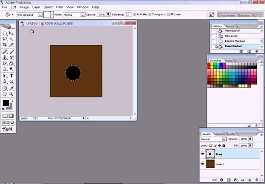Toggle lock transparent pixels in Layers panel
This screenshot has height=184, width=265.
coord(210,146)
